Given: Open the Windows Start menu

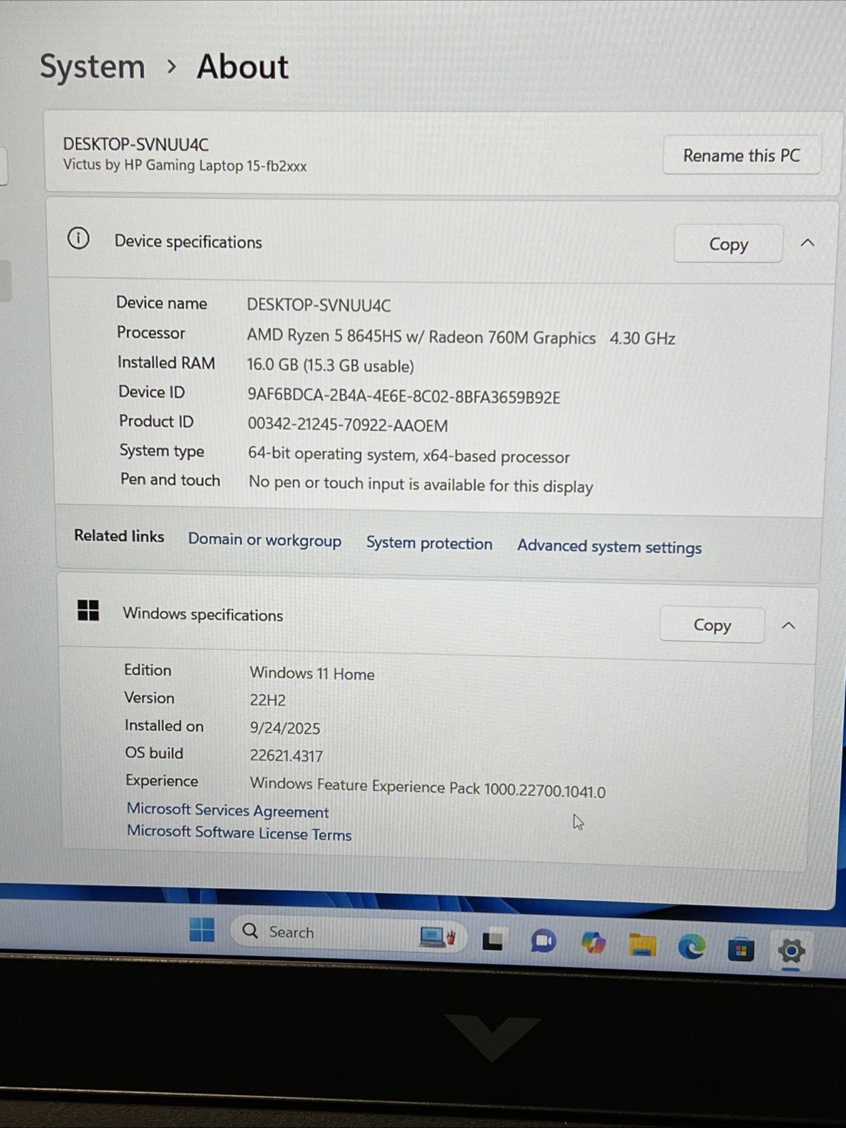Looking at the screenshot, I should coord(202,930).
